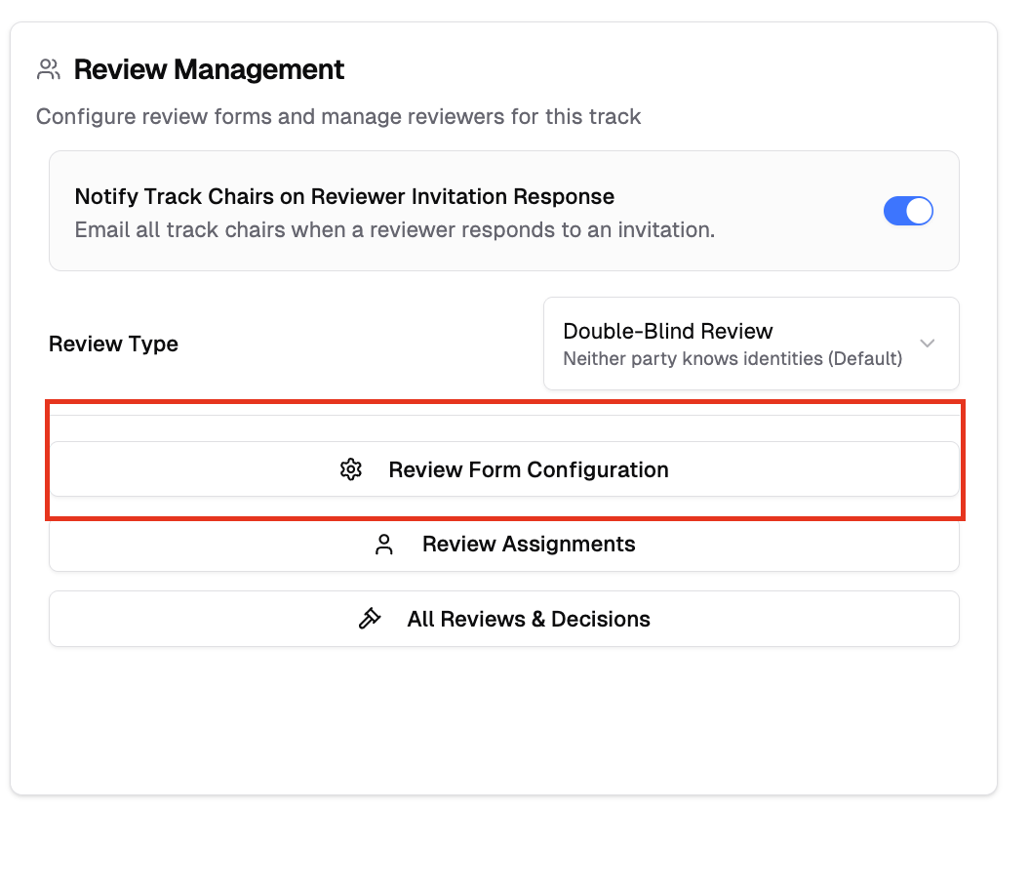The height and width of the screenshot is (892, 1030).
Task: Disable the Notify Track Chairs toggle switch
Action: tap(908, 211)
